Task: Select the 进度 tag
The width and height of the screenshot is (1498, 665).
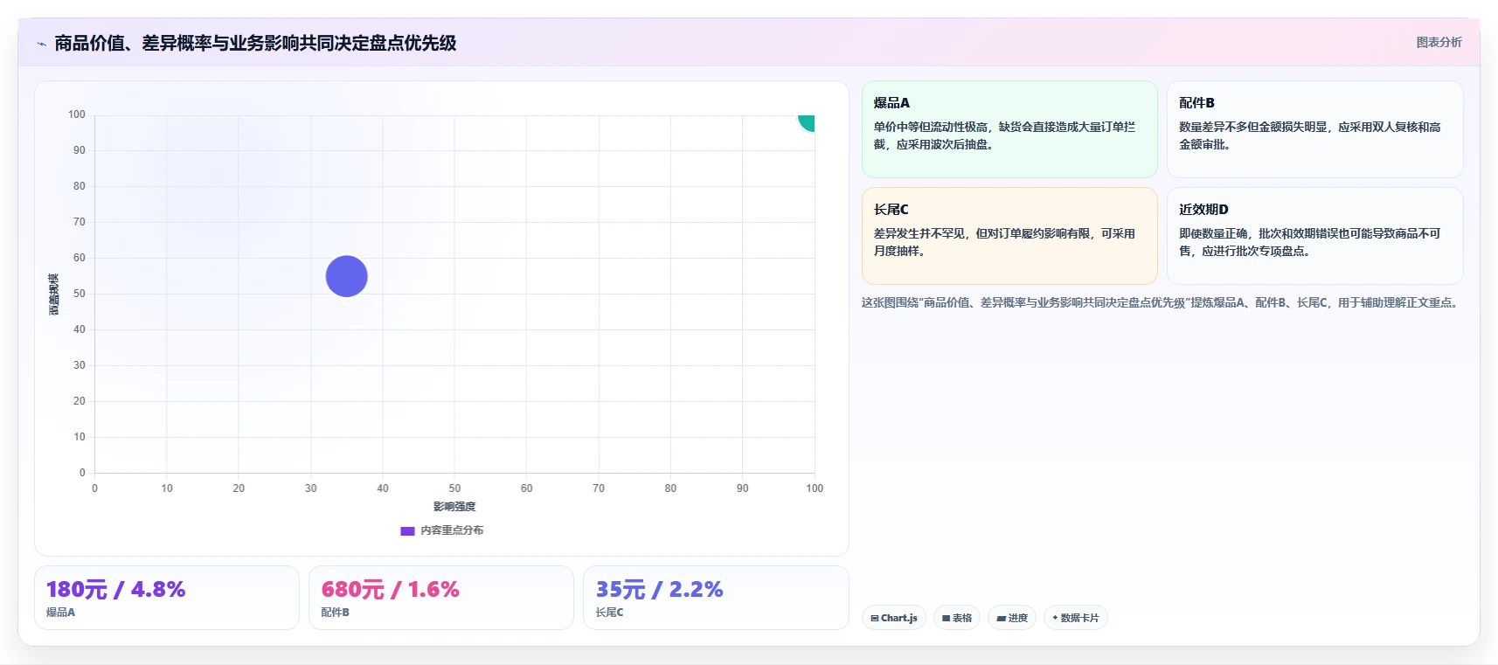Action: coord(1012,618)
